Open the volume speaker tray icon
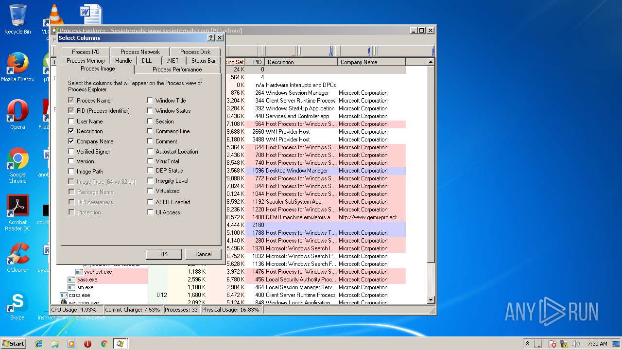This screenshot has height=350, width=622. coord(576,344)
